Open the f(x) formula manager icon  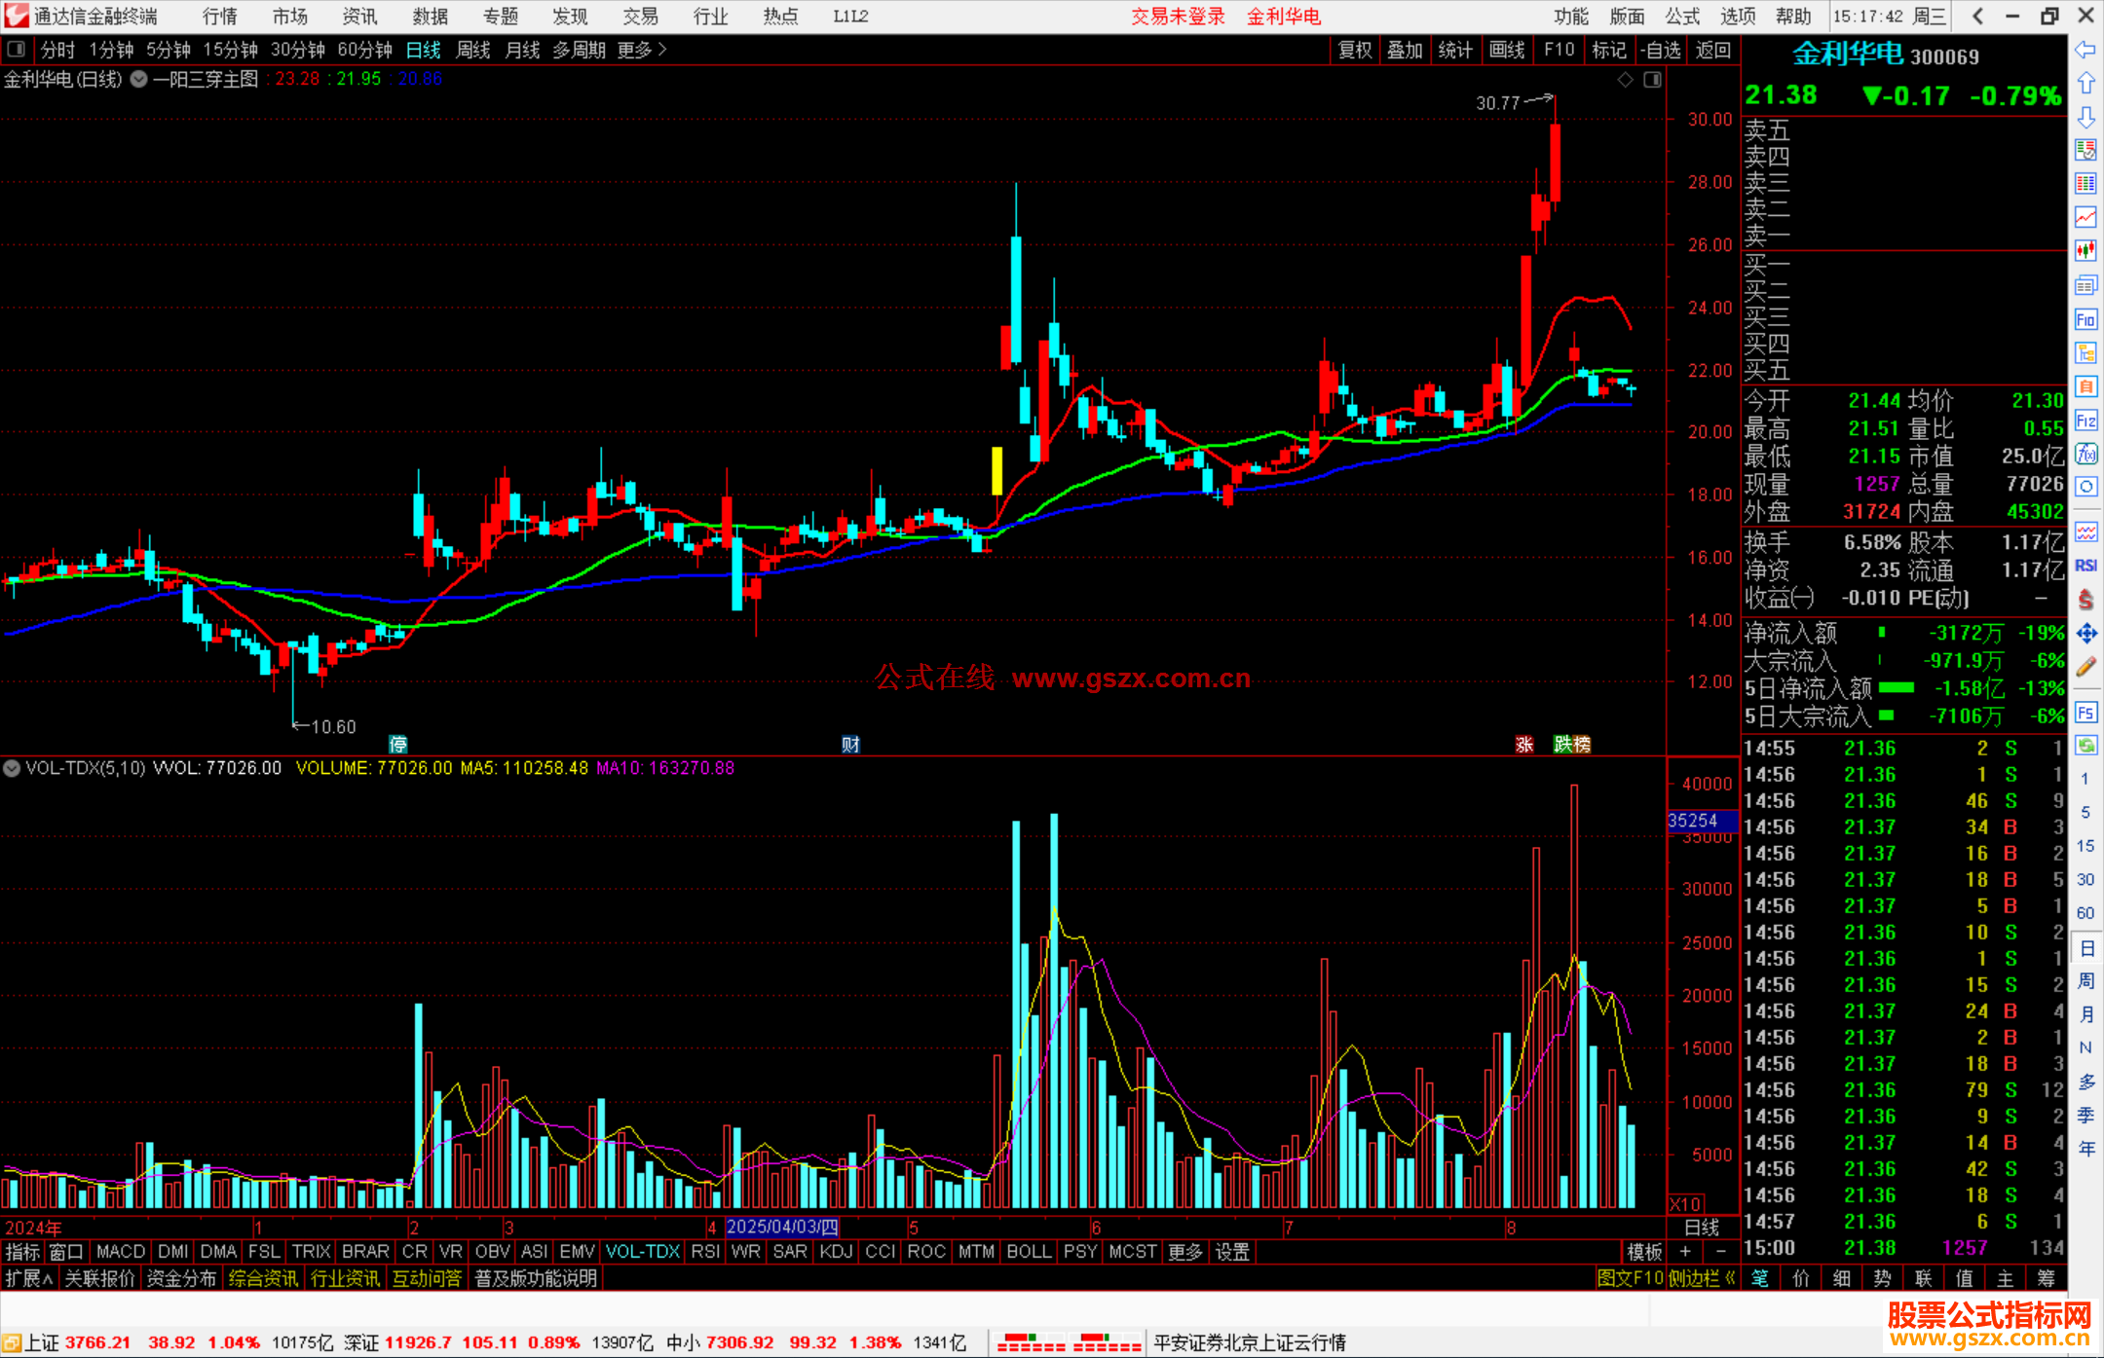[x=2085, y=454]
